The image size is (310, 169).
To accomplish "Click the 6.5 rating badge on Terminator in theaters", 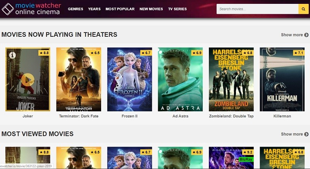I will tap(95, 53).
